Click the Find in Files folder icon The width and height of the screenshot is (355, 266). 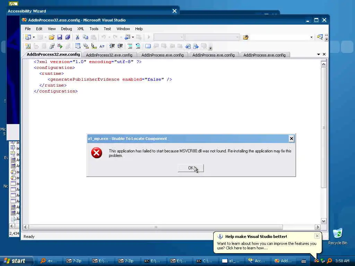(246, 37)
